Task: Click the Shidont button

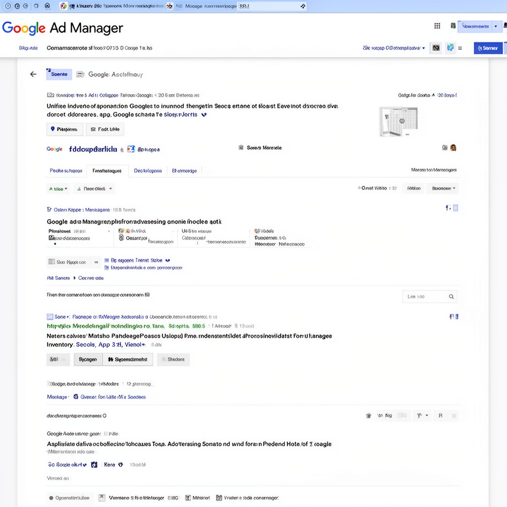Action: coord(173,359)
